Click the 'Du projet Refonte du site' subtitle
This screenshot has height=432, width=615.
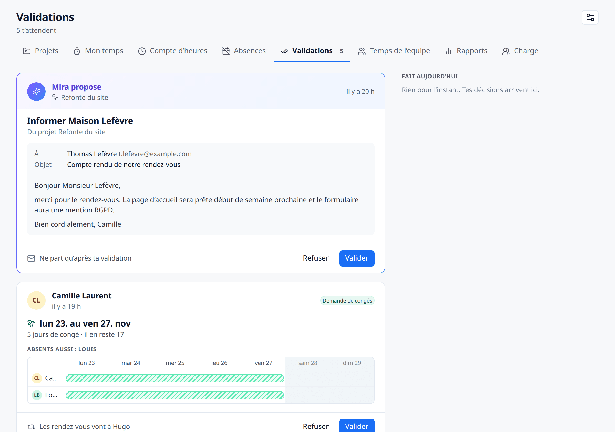click(x=66, y=132)
